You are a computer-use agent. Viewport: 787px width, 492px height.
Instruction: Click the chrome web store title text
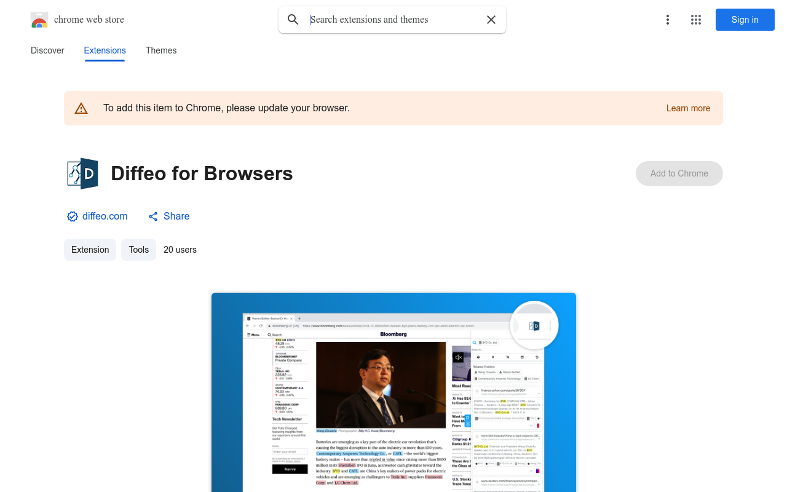point(89,20)
